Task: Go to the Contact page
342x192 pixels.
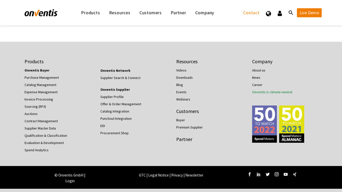Action: pos(251,13)
